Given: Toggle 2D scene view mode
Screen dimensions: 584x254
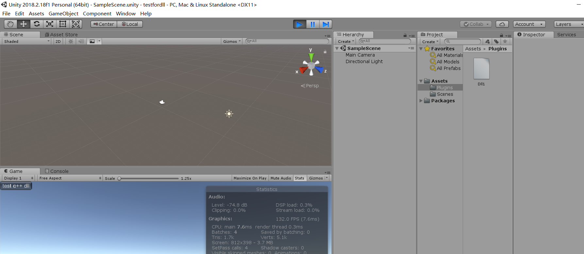Looking at the screenshot, I should (x=58, y=42).
